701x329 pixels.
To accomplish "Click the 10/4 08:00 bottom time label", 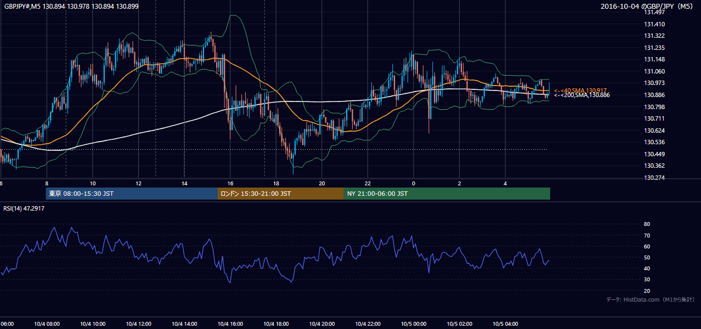I will click(47, 324).
